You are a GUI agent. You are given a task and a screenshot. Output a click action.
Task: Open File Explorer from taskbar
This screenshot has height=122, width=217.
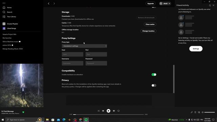click(x=47, y=120)
